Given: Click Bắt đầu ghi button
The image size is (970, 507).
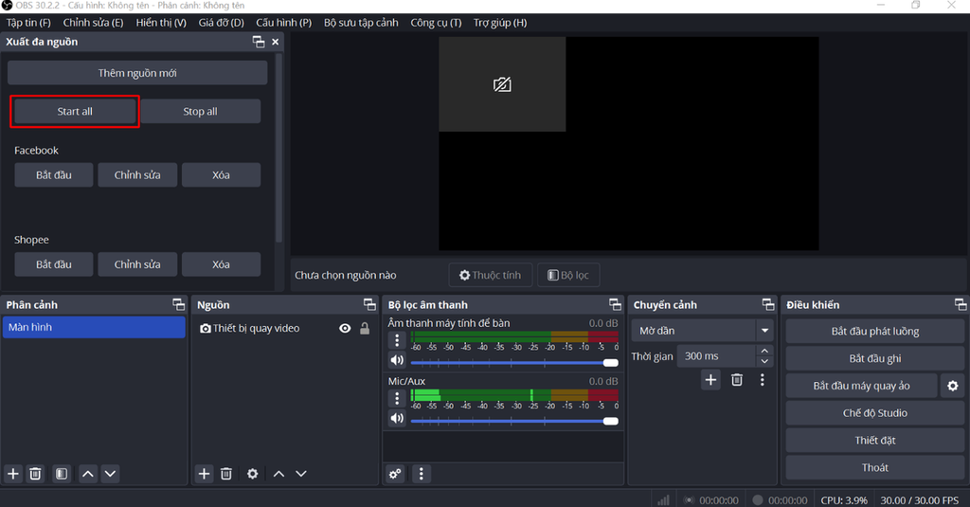Looking at the screenshot, I should (x=874, y=358).
